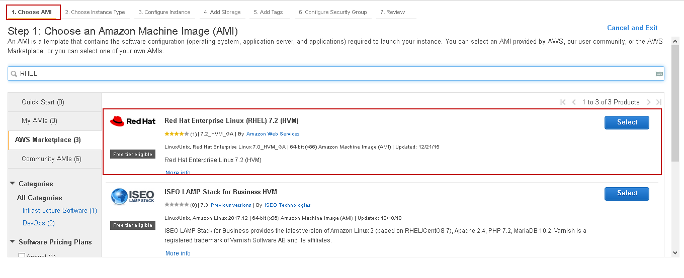Click the RHEL 7.2 star rating

pyautogui.click(x=177, y=134)
